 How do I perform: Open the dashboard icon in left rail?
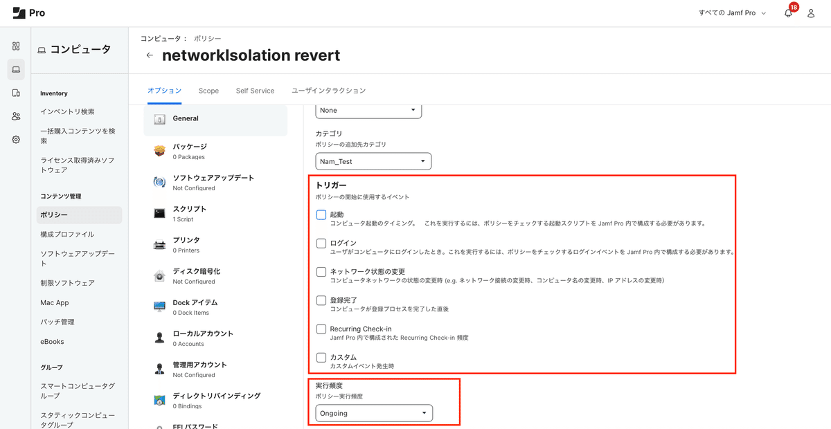(16, 46)
